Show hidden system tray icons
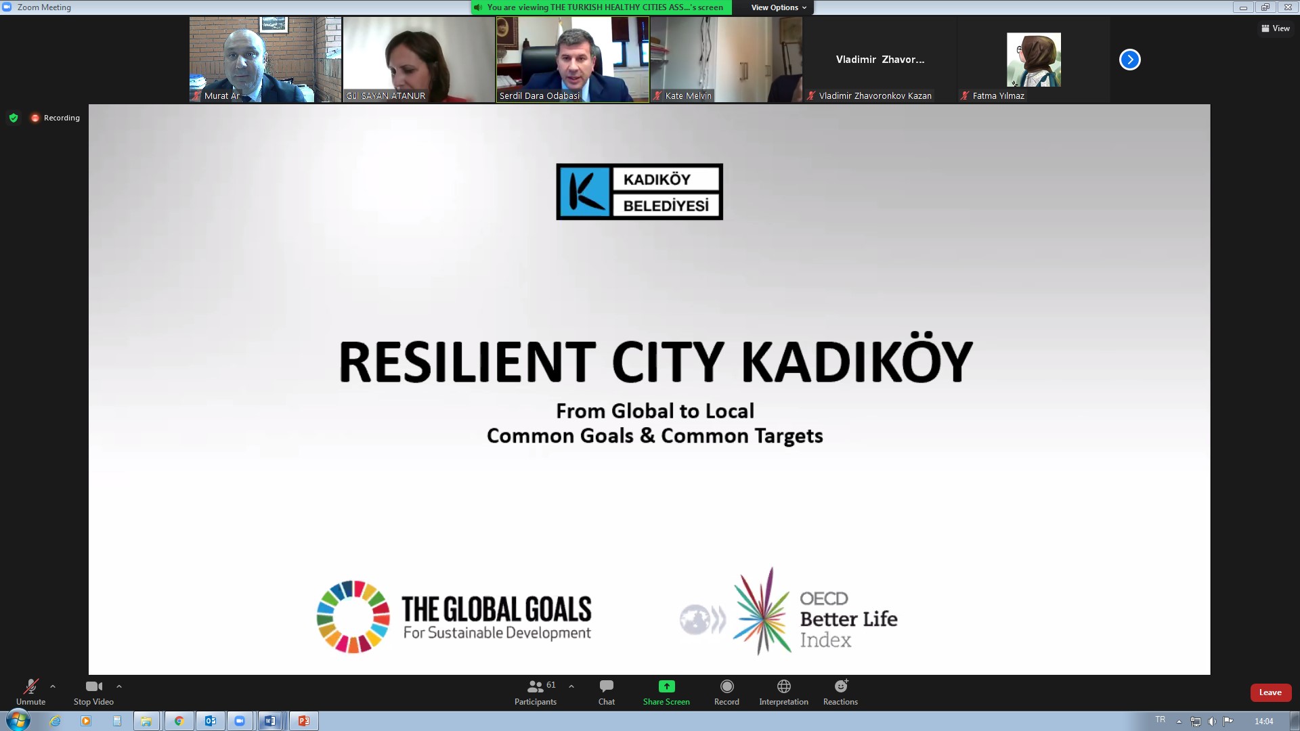Image resolution: width=1300 pixels, height=731 pixels. point(1179,722)
